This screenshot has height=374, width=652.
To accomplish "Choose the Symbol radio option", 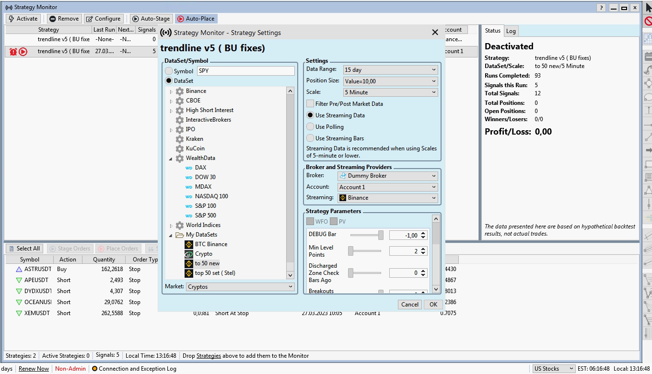I will [169, 71].
